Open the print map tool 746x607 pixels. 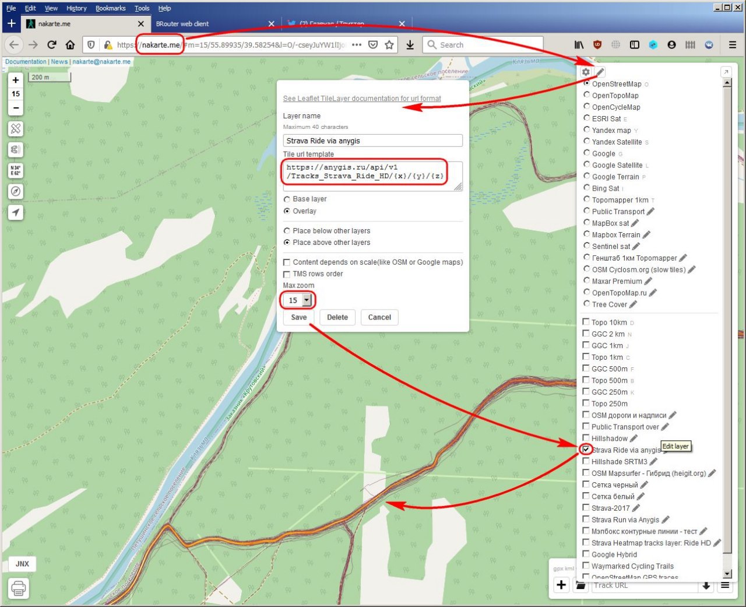click(x=19, y=588)
